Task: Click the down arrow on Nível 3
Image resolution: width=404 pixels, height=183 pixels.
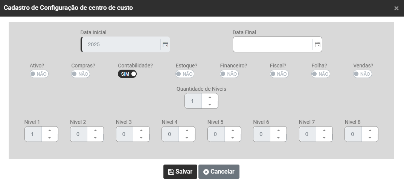Action: (x=141, y=138)
